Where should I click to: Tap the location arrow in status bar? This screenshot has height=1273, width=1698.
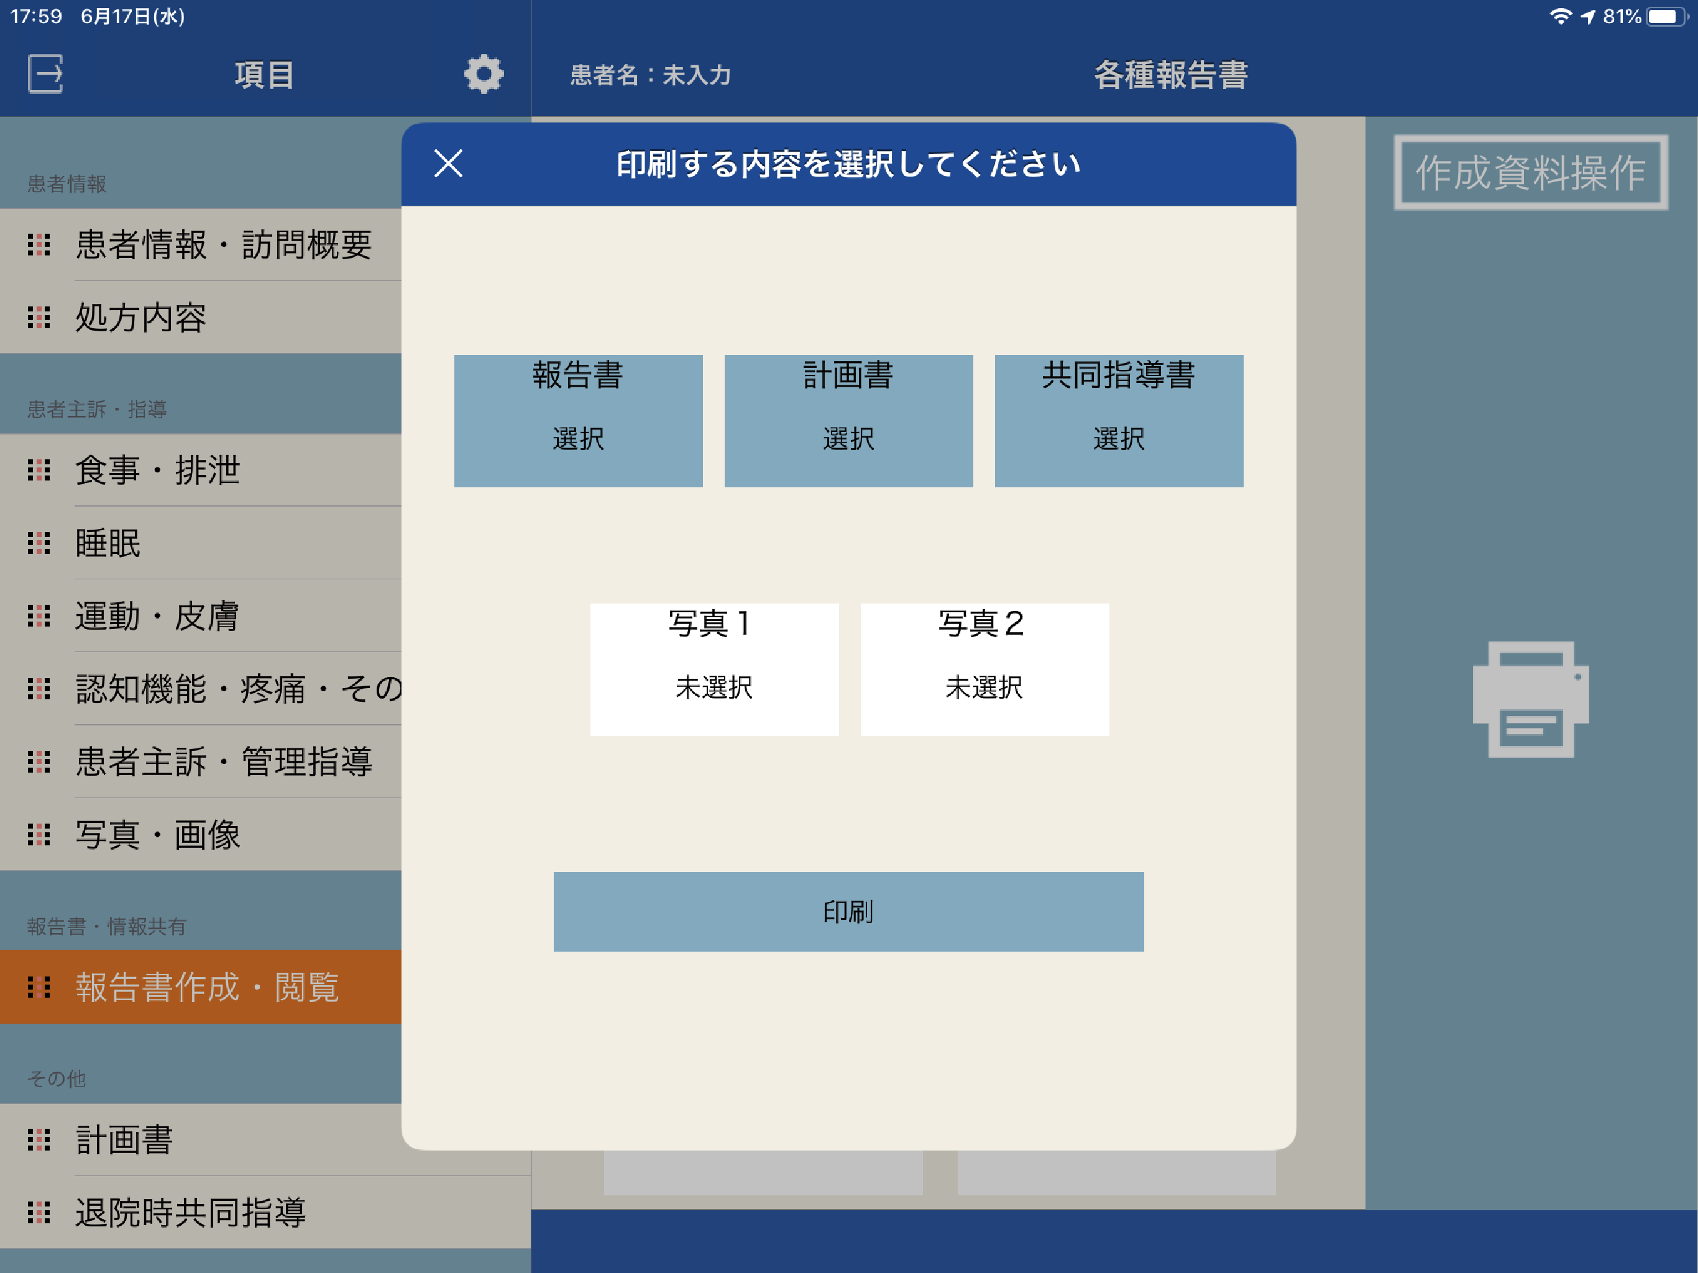1588,16
